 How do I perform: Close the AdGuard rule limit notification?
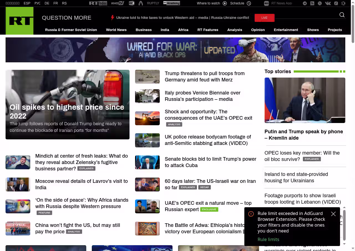click(x=333, y=214)
